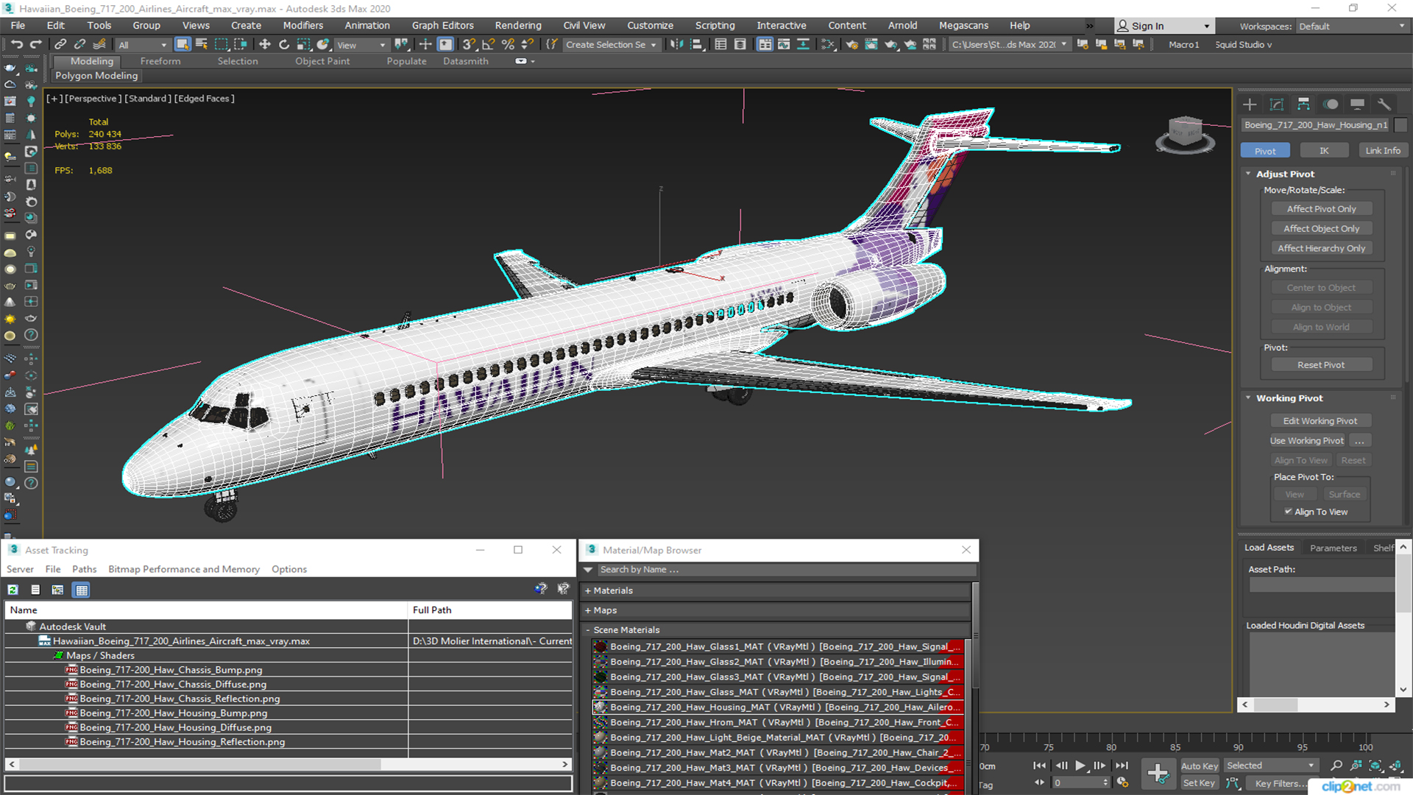Click the Key Filters button
Viewport: 1413px width, 795px height.
(x=1281, y=783)
